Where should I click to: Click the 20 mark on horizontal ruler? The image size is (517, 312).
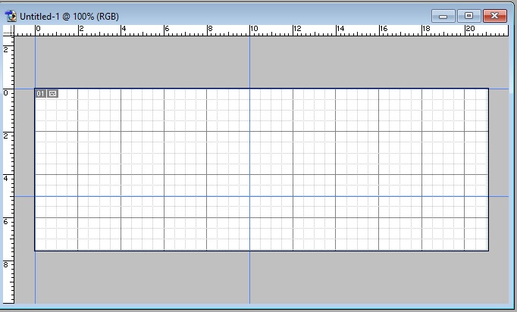tap(470, 29)
